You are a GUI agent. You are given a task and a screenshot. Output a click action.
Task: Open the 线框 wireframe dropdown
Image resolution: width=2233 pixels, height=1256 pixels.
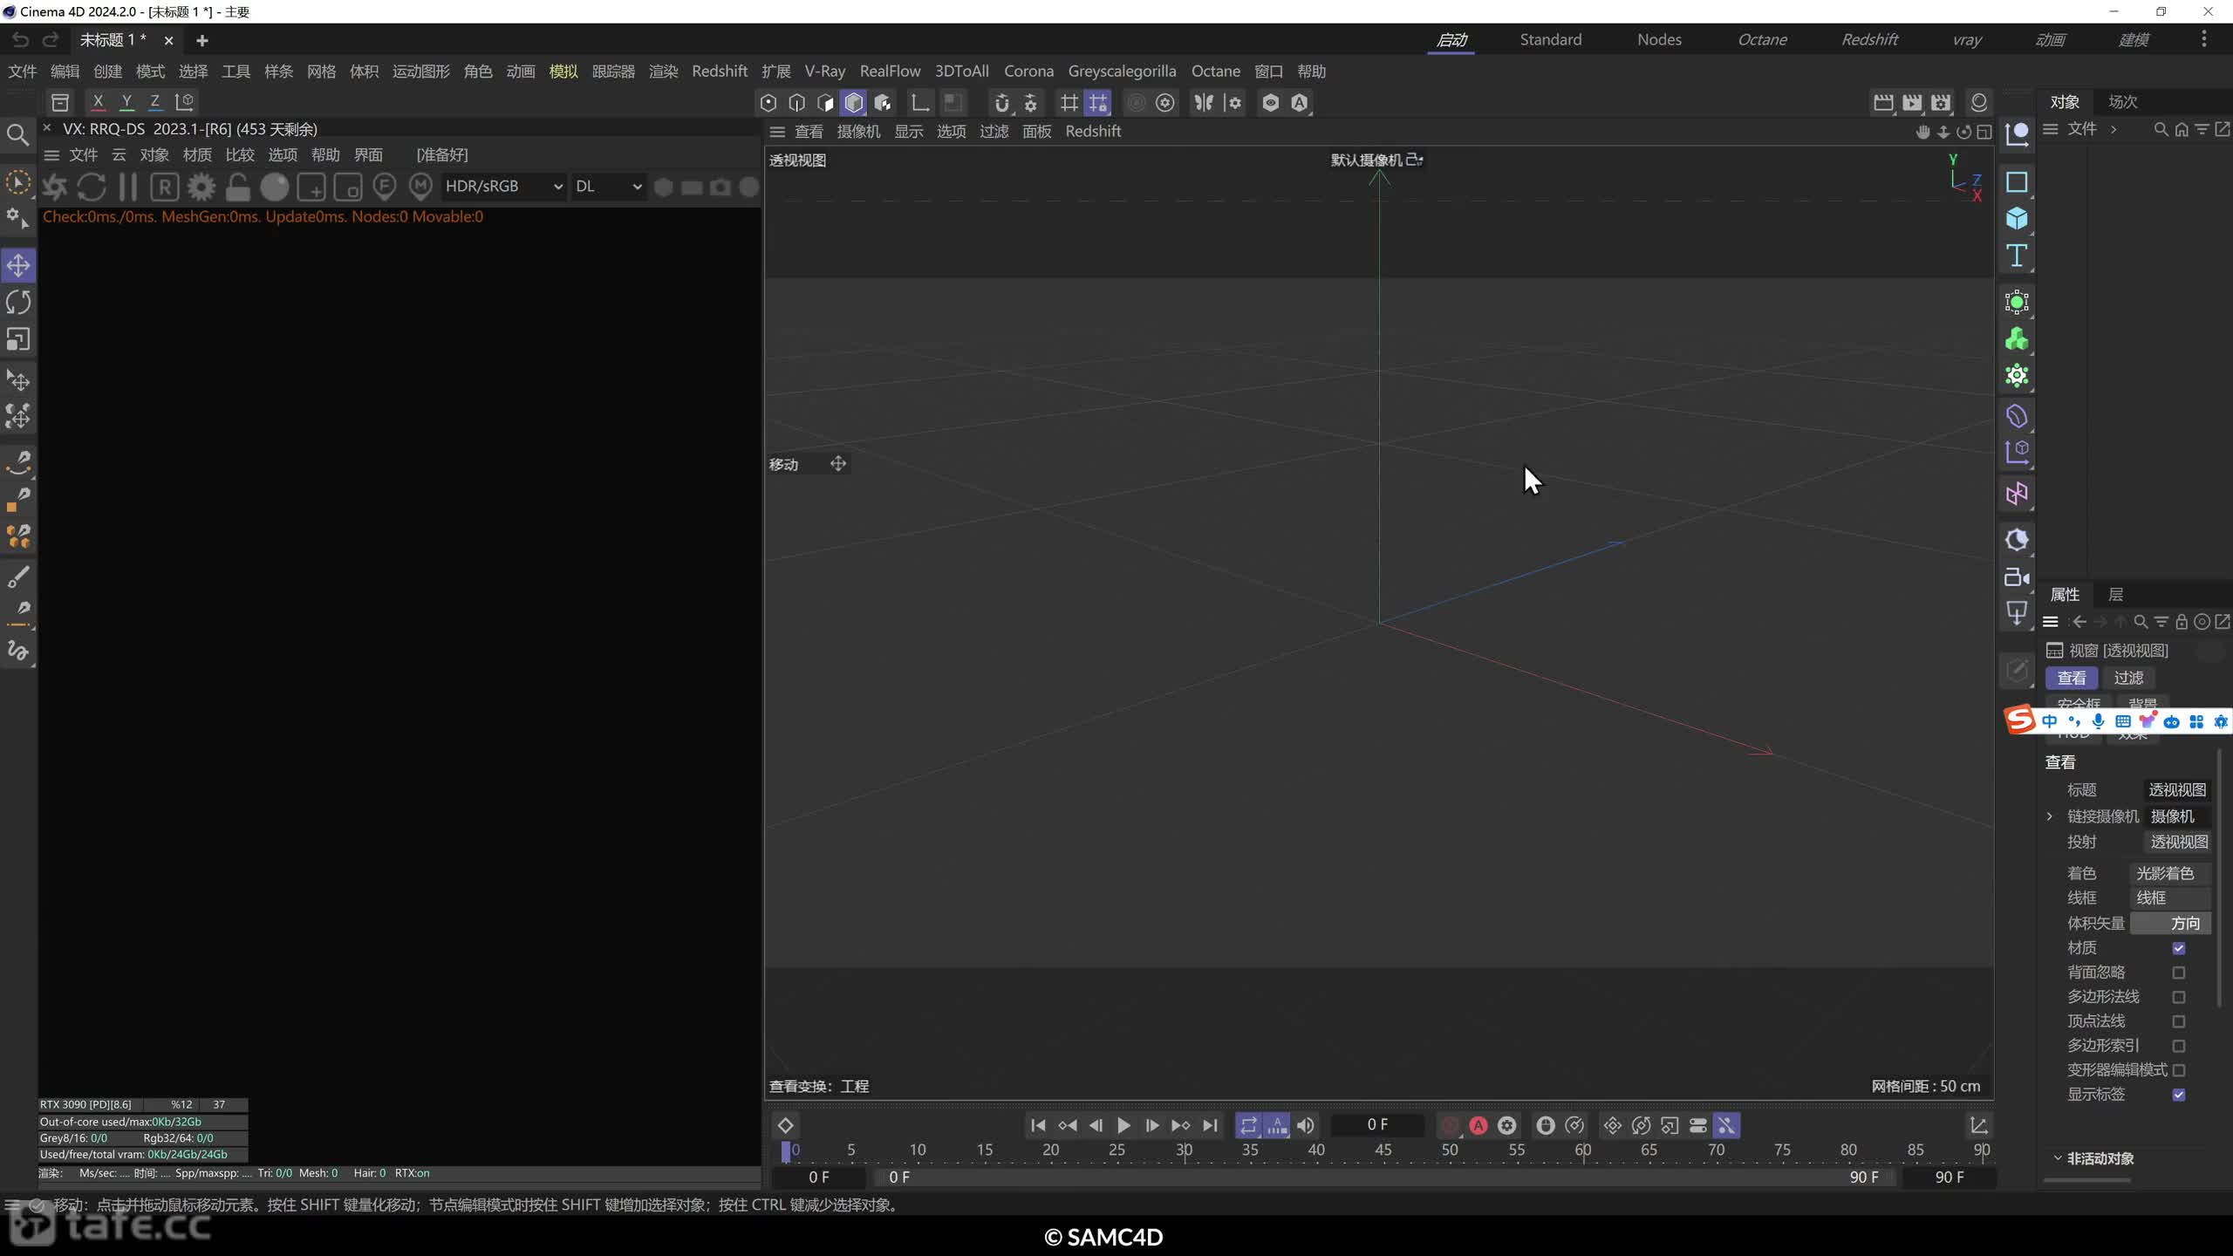click(2170, 898)
